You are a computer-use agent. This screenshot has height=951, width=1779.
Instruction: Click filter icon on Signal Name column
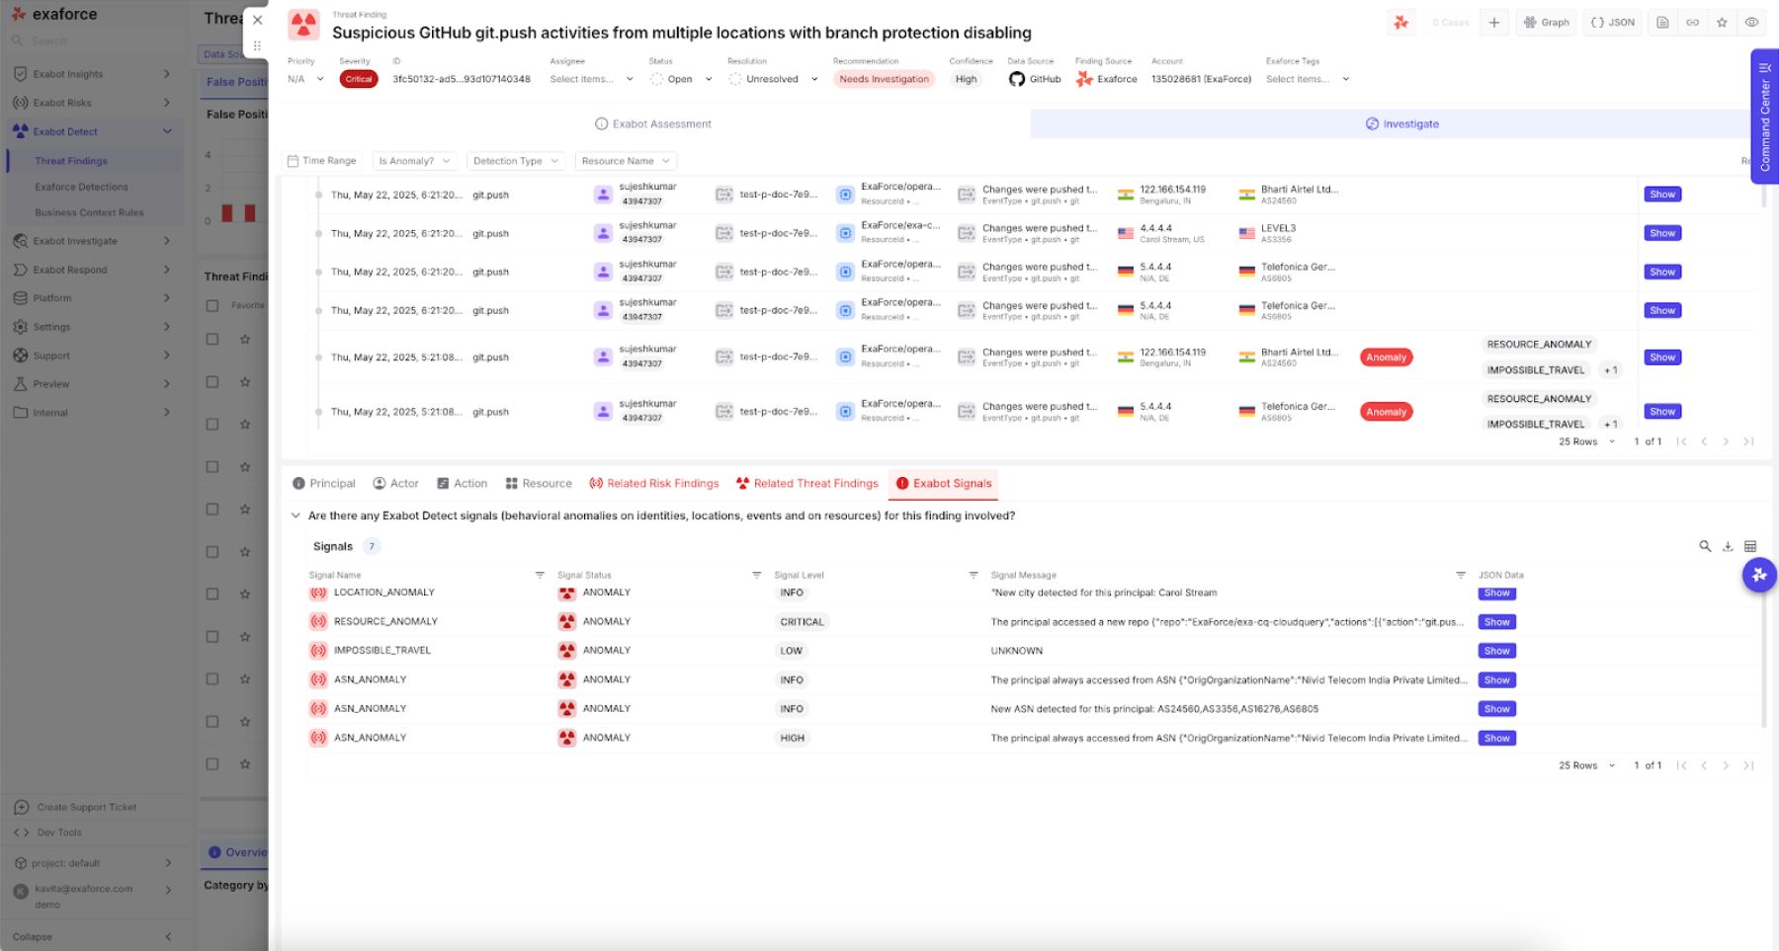pyautogui.click(x=540, y=575)
